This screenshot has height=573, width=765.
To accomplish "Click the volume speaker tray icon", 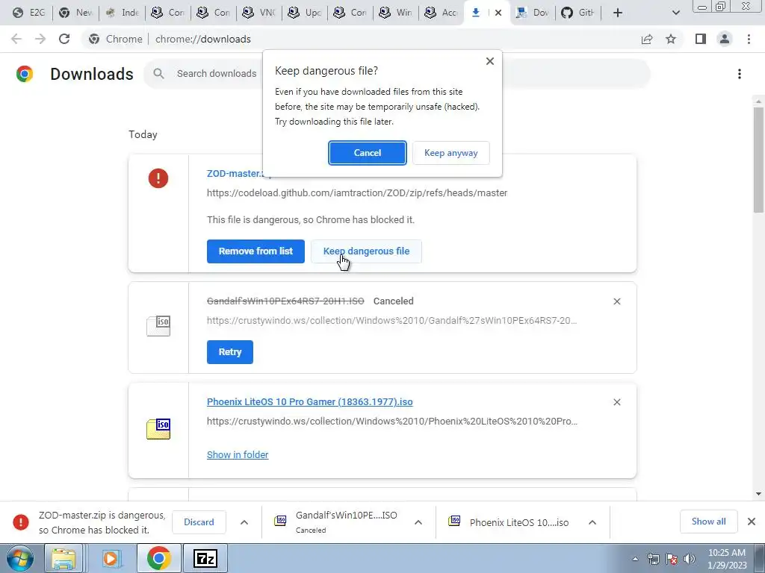I will [690, 559].
